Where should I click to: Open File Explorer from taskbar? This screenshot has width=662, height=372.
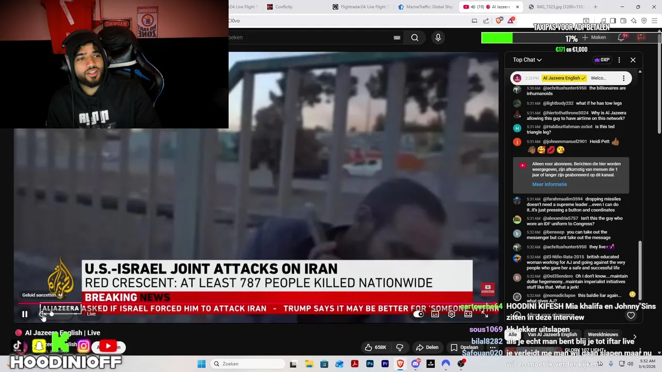point(309,364)
